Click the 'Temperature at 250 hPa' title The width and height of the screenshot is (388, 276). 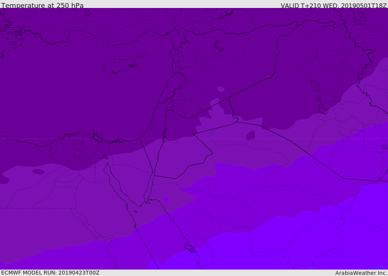[x=42, y=5]
